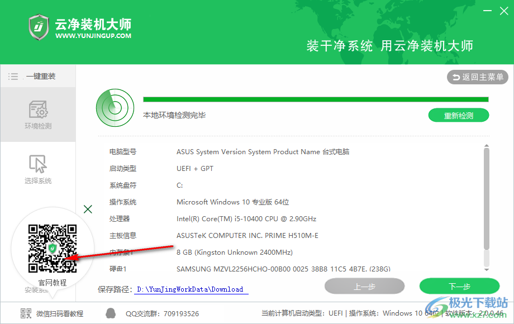Click the scrollbar down arrow in info list
Image resolution: width=514 pixels, height=324 pixels.
pyautogui.click(x=487, y=270)
